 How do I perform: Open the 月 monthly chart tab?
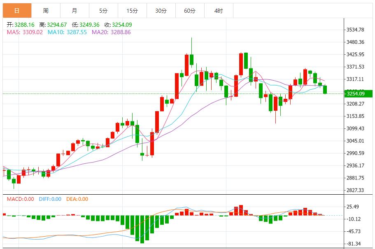click(74, 11)
